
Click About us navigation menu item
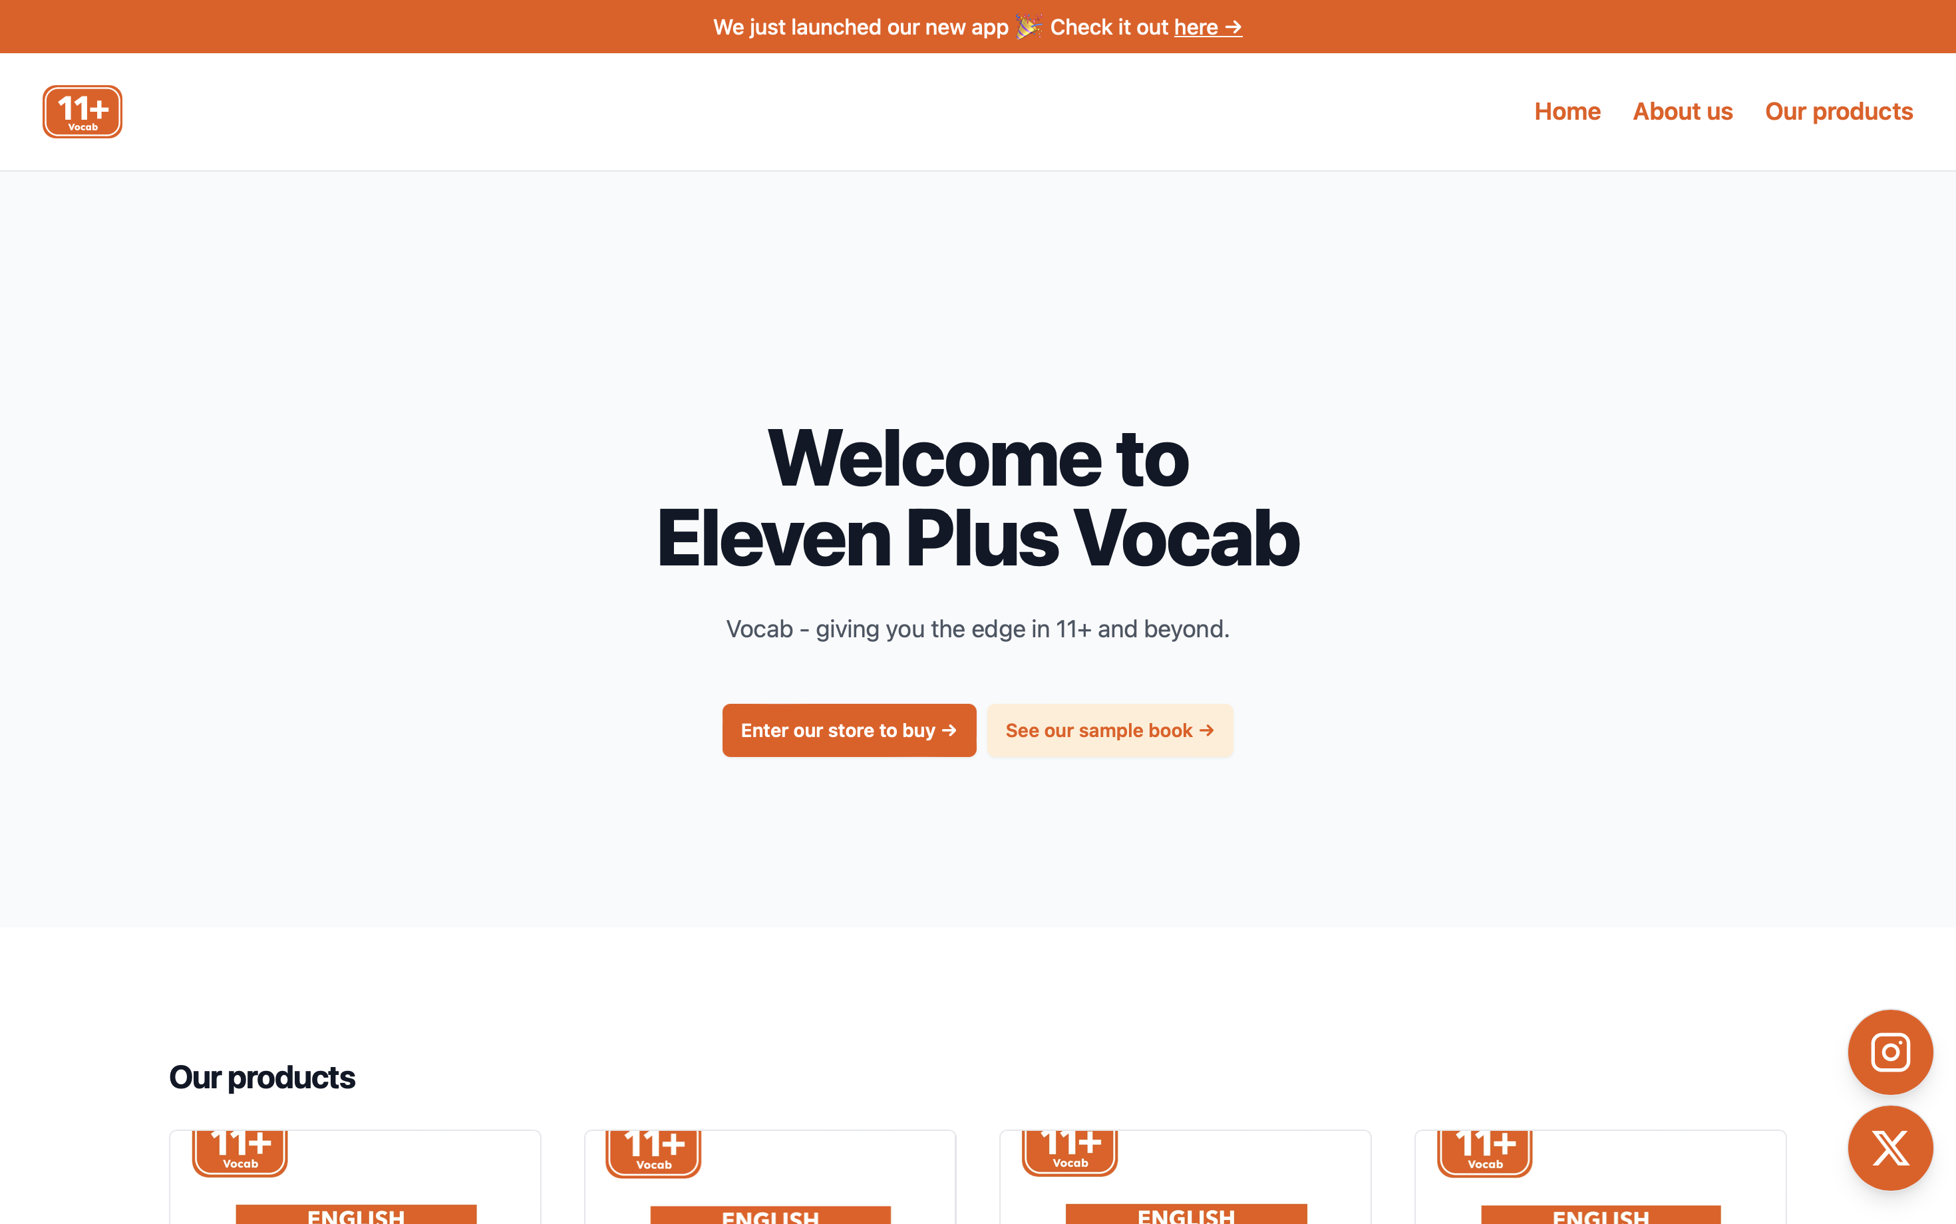coord(1683,110)
